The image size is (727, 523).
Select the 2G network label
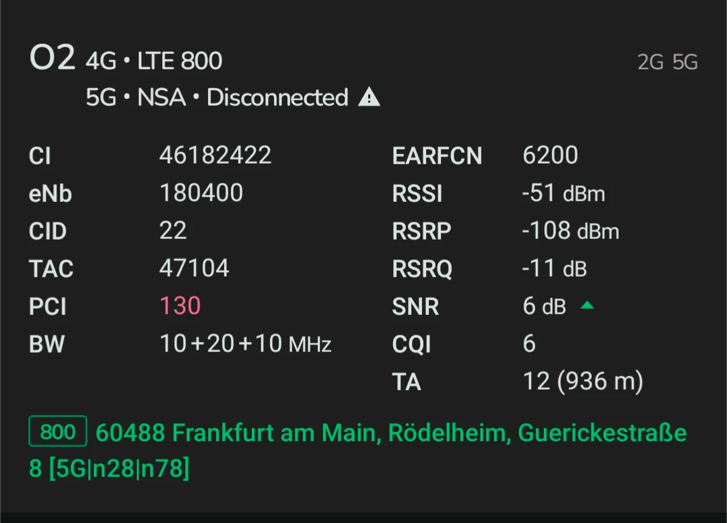pos(650,63)
